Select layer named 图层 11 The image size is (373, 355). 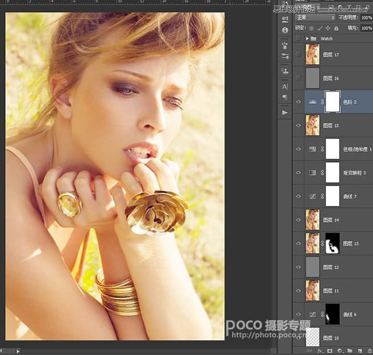[x=331, y=291]
